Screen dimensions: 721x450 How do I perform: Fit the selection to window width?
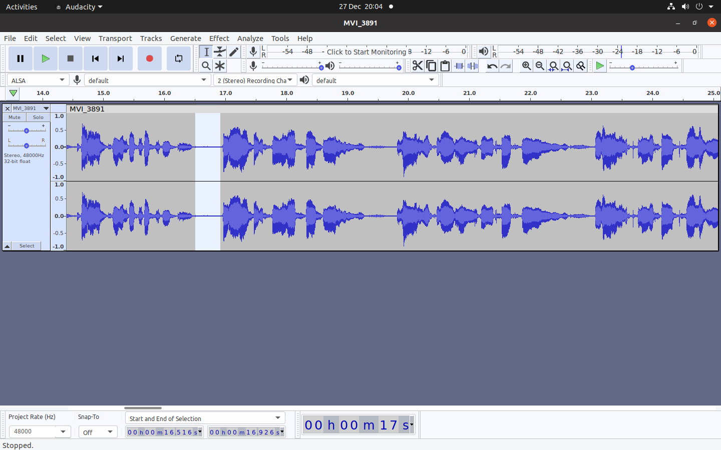553,66
